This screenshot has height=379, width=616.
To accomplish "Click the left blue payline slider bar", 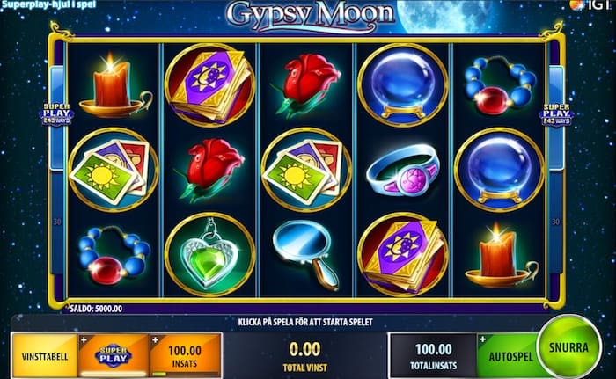I will pyautogui.click(x=57, y=118).
